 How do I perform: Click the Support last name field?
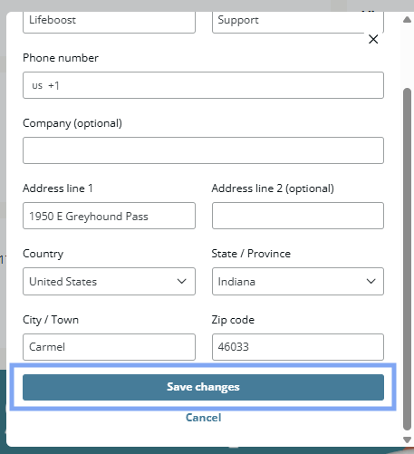point(298,22)
